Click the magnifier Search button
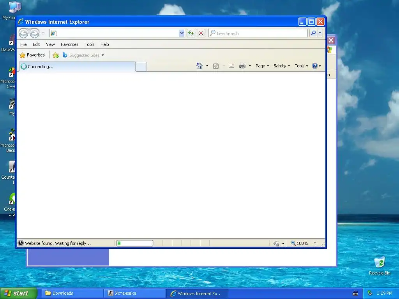399x299 pixels. [x=314, y=33]
